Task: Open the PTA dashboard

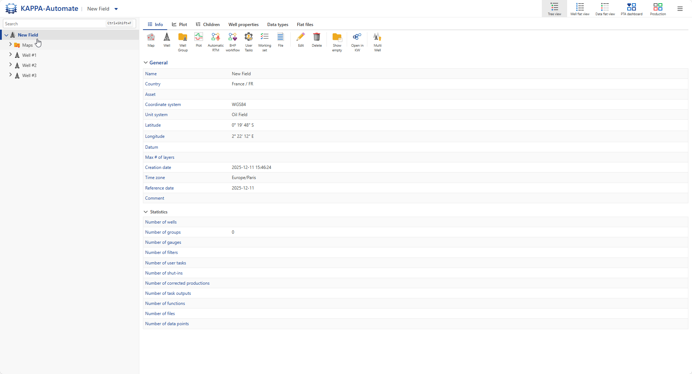Action: click(632, 9)
